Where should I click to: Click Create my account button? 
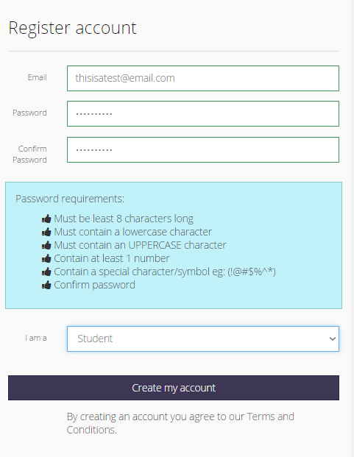point(174,388)
